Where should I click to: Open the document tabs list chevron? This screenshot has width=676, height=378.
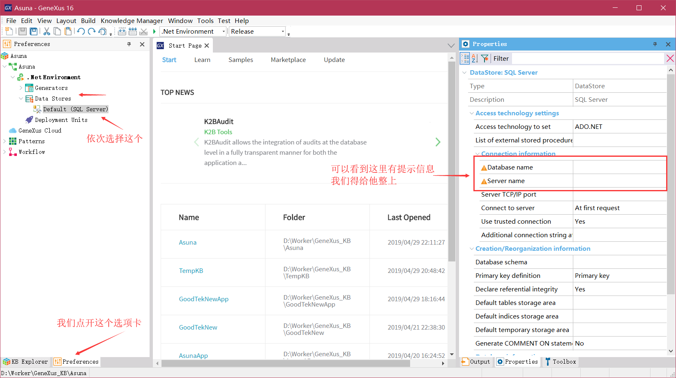point(451,46)
